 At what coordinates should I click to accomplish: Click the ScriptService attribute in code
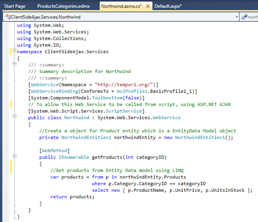pyautogui.click(x=123, y=111)
